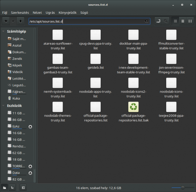The width and height of the screenshot is (196, 192).
Task: Toggle location entry mode button
Action: click(158, 21)
